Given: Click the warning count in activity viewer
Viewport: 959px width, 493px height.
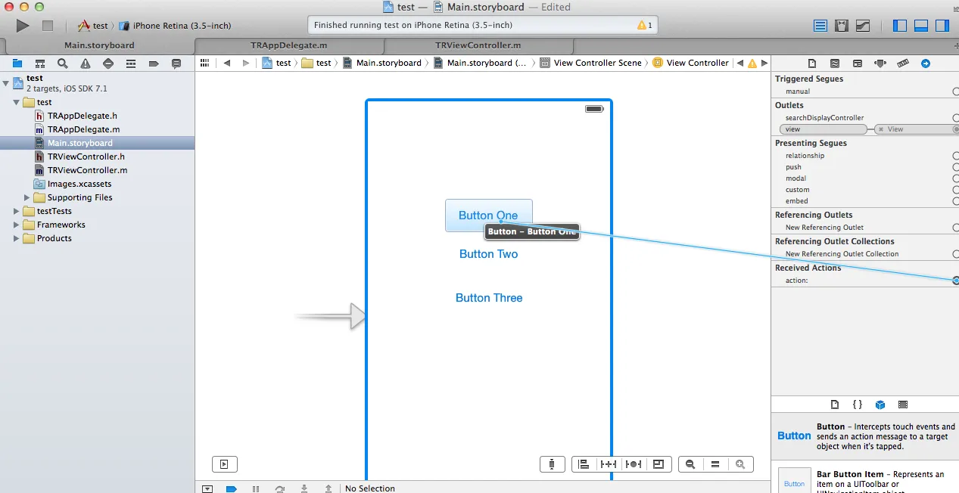Looking at the screenshot, I should pyautogui.click(x=645, y=25).
